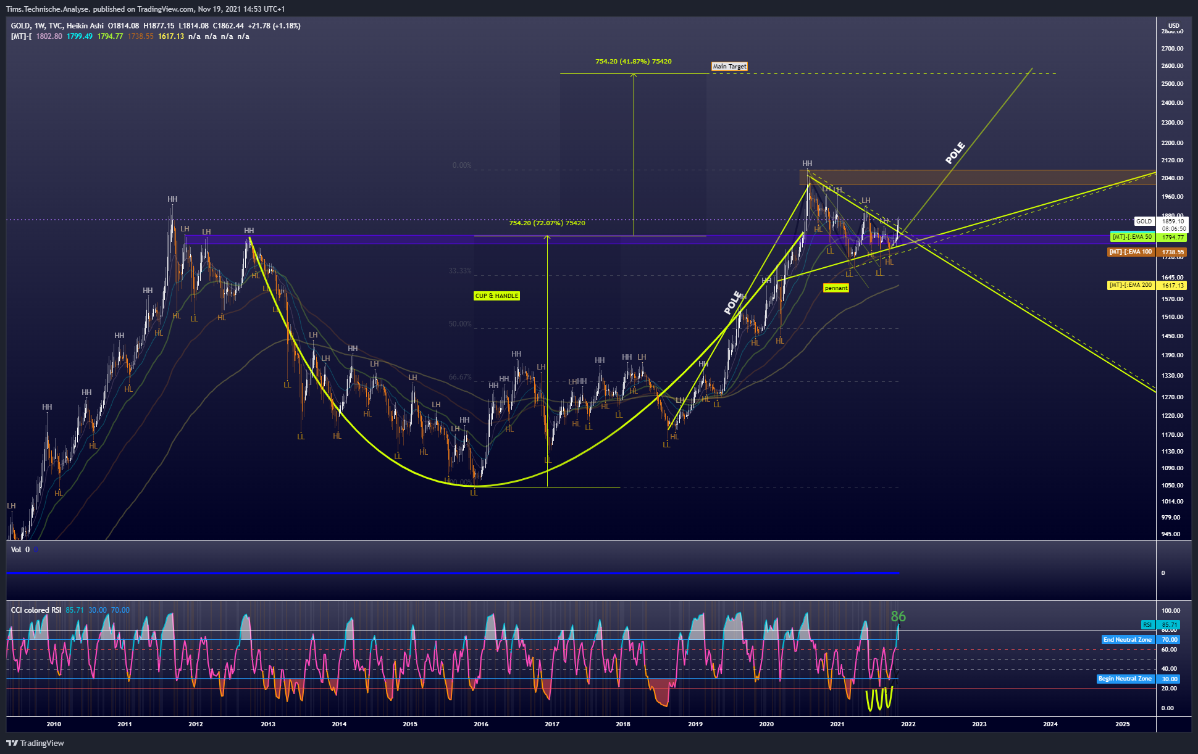This screenshot has width=1198, height=754.
Task: Click the [MT]-[:EMA 50 price tag
Action: tap(1148, 237)
